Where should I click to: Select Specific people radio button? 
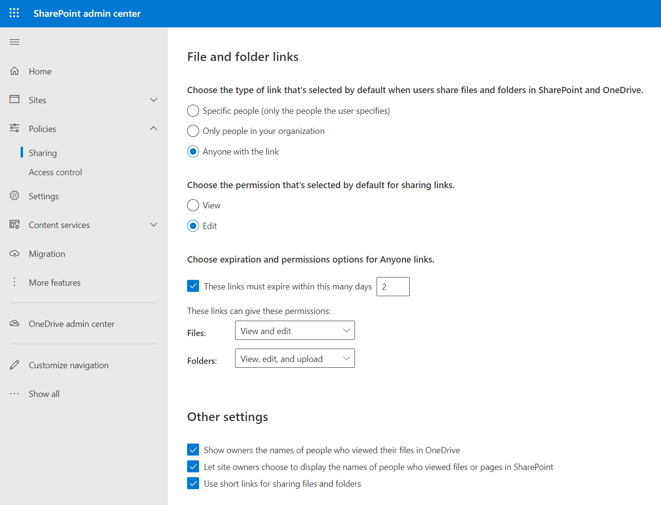coord(193,111)
